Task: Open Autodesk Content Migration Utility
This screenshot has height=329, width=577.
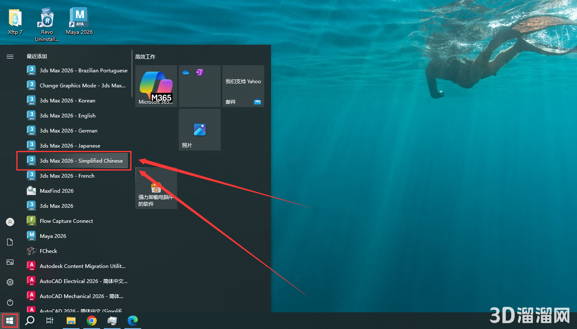Action: [77, 266]
